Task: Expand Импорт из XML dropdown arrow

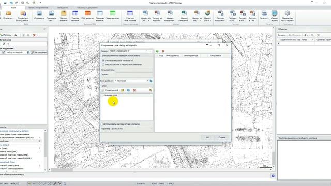Action: 200,20
